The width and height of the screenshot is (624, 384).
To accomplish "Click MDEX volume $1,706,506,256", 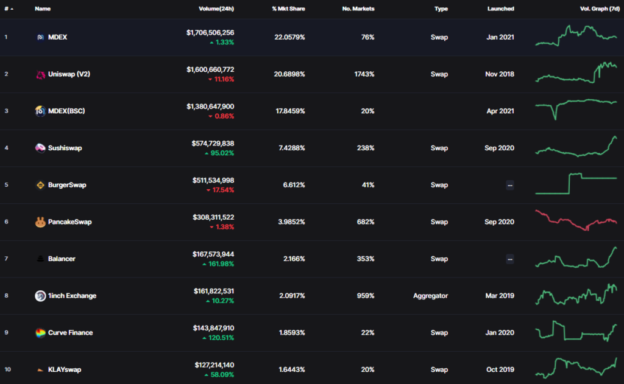I will (210, 33).
